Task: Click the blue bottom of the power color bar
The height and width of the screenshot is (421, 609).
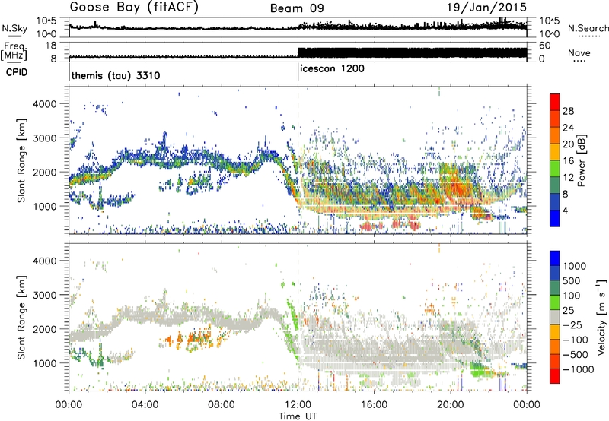Action: (x=555, y=218)
